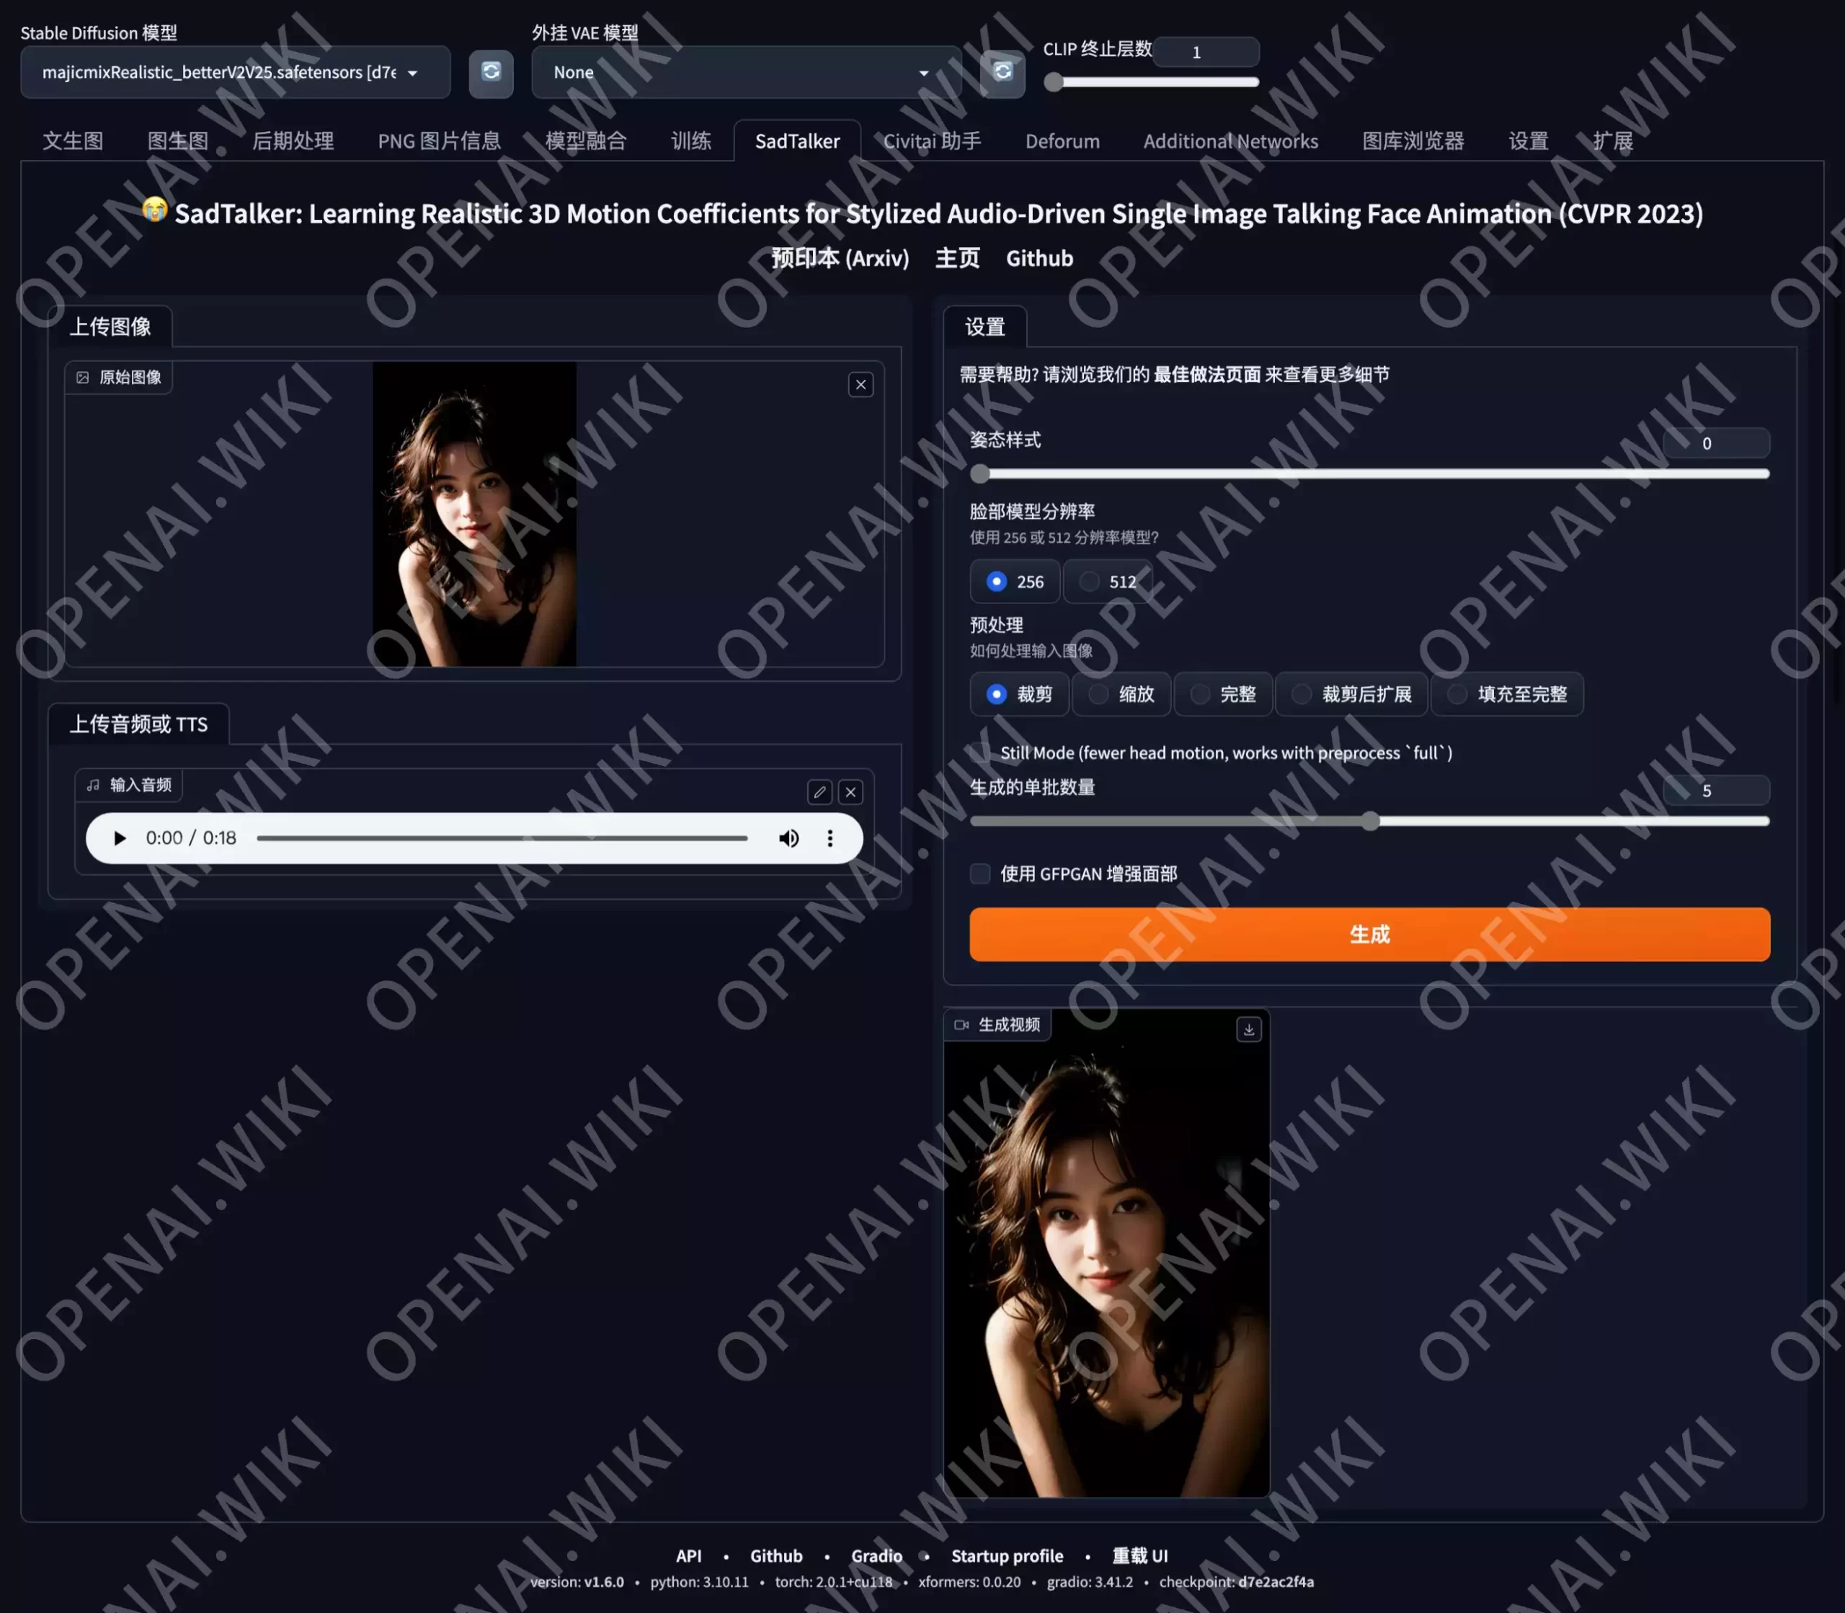Choose 完整 preprocessing option
The height and width of the screenshot is (1613, 1845).
(x=1223, y=694)
